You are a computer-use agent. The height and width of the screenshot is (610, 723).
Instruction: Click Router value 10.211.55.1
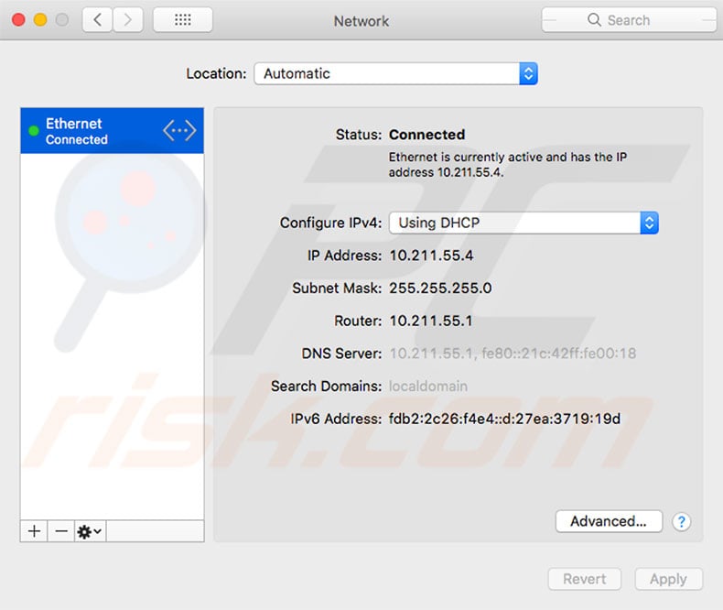tap(431, 321)
